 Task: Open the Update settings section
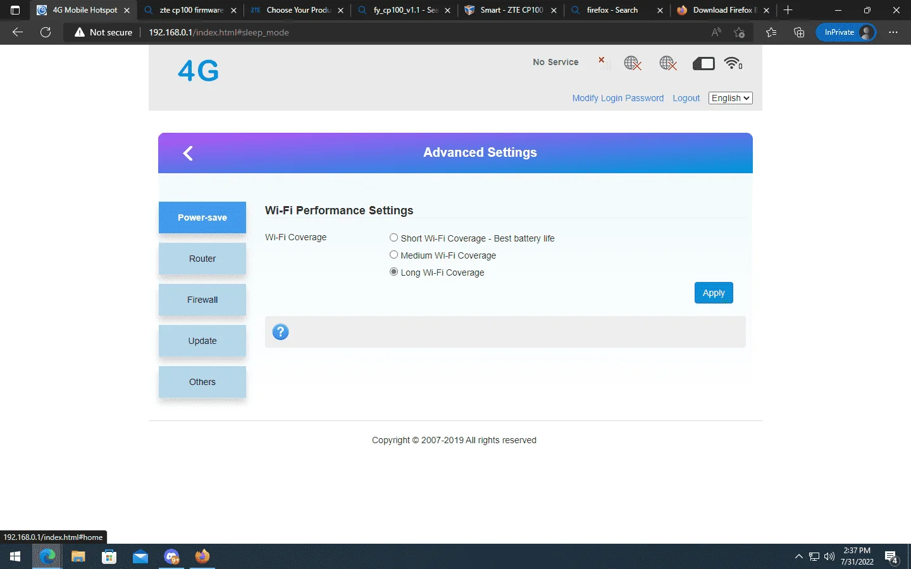202,341
